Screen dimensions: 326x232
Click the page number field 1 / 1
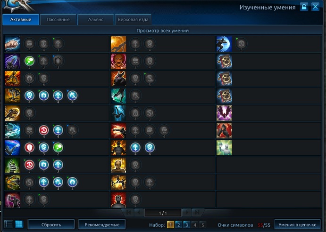click(x=163, y=213)
